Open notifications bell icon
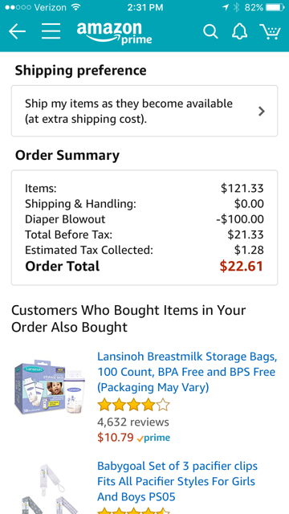This screenshot has height=514, width=289. click(x=240, y=32)
